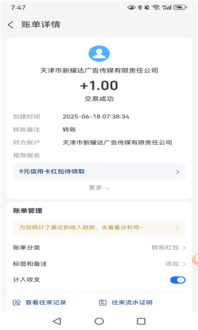Open the 往来流水证明 certificate icon
Screen dimensions: 198x330
coord(103,302)
